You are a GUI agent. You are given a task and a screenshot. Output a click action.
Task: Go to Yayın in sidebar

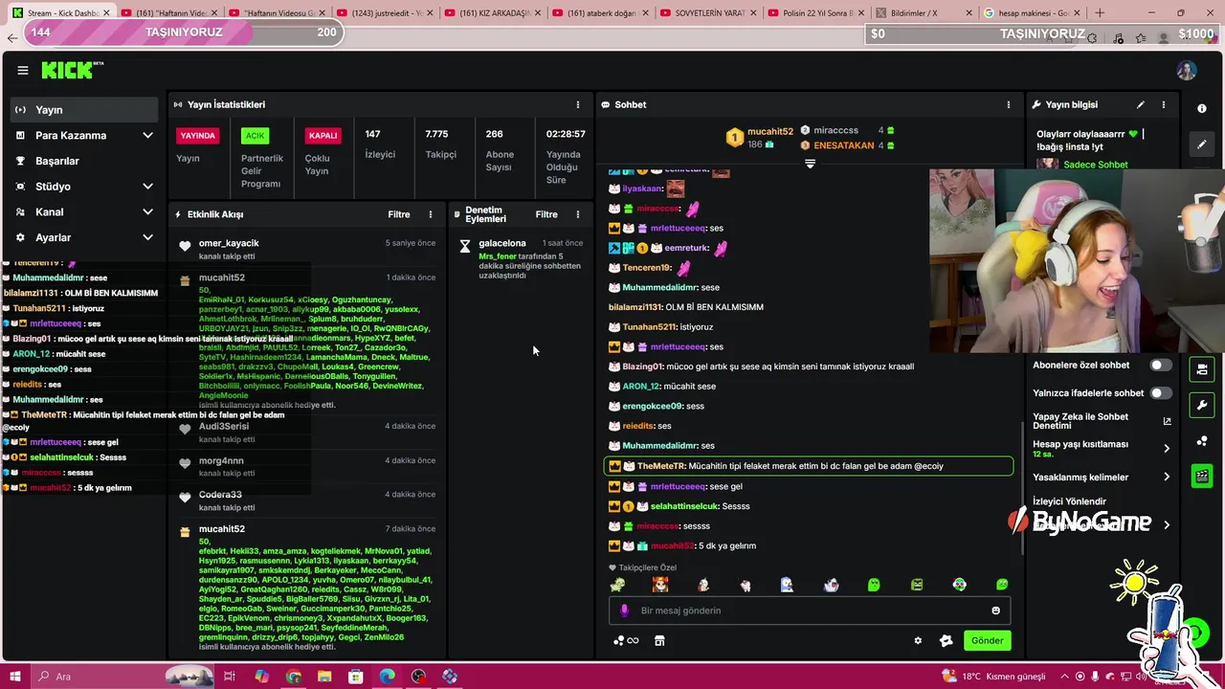click(84, 110)
